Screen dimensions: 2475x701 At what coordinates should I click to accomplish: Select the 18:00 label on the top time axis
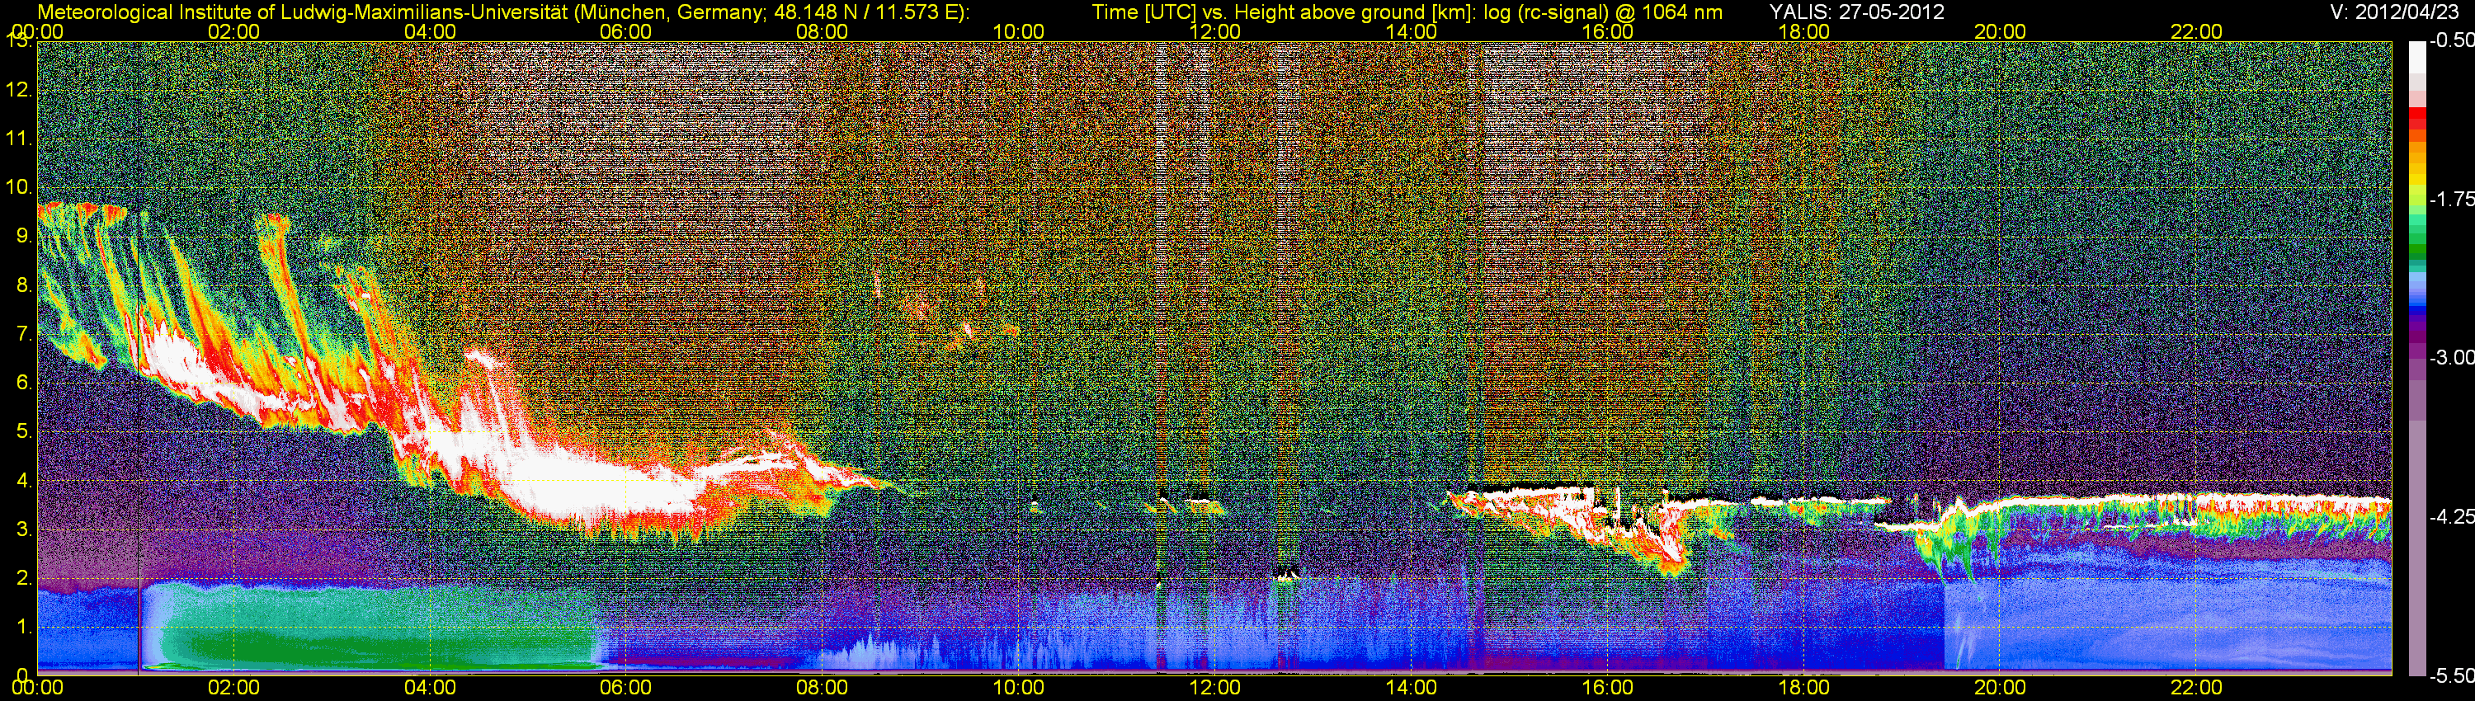(1803, 31)
